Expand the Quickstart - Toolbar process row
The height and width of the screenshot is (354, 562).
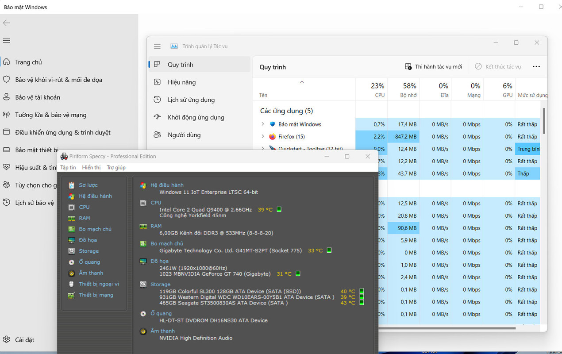pyautogui.click(x=262, y=149)
